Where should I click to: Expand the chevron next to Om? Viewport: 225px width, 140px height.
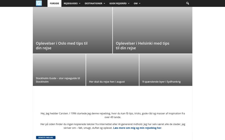[x=140, y=3]
